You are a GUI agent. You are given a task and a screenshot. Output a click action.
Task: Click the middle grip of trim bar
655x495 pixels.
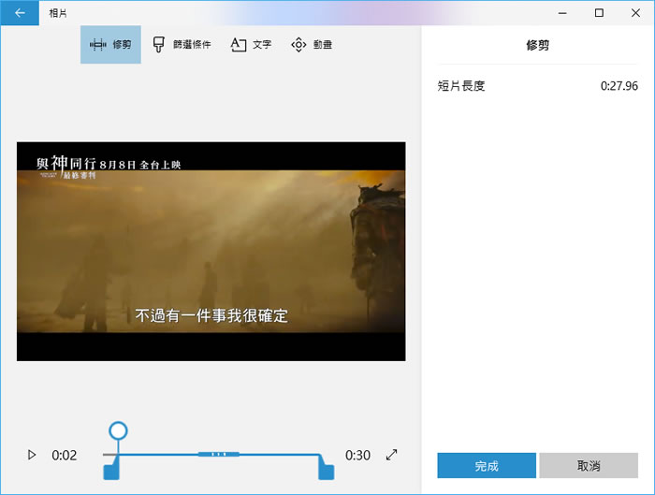pyautogui.click(x=219, y=454)
